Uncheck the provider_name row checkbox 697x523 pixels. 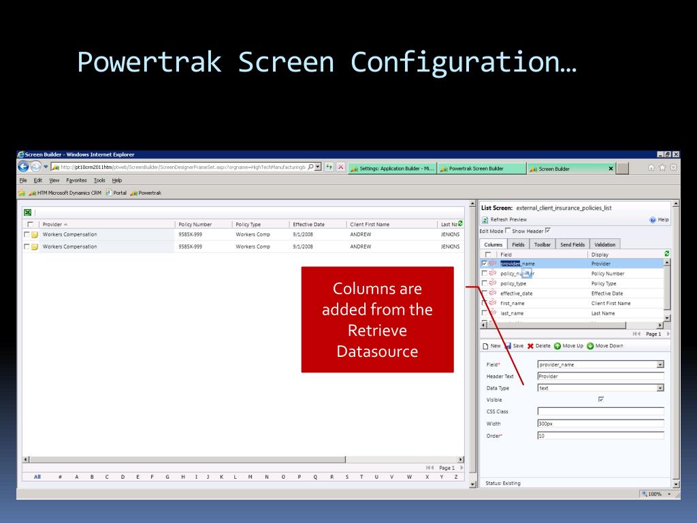[485, 264]
